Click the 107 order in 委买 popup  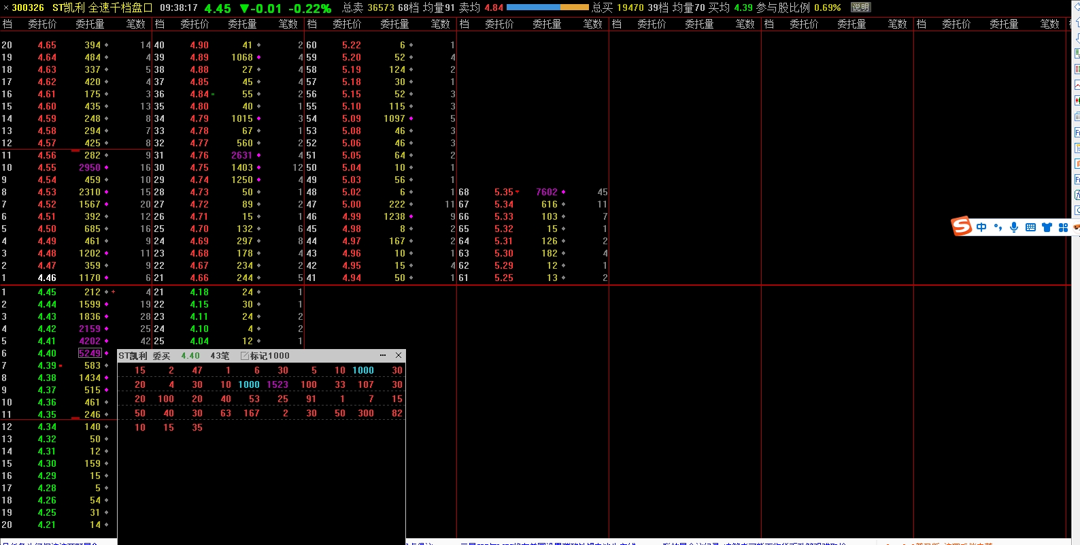(366, 384)
